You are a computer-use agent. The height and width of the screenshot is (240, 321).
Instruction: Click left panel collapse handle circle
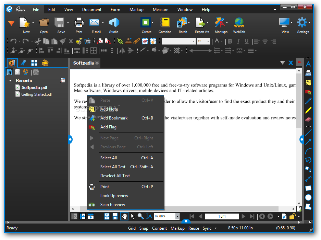70,139
